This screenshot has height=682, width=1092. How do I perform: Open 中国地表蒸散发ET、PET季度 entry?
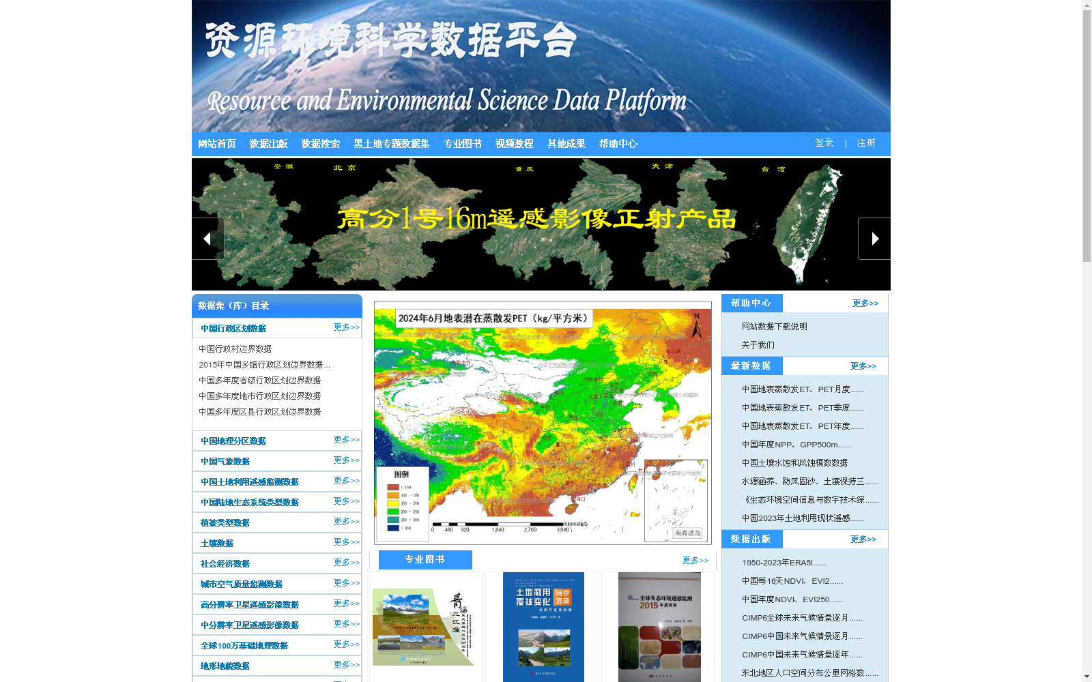[x=803, y=408]
